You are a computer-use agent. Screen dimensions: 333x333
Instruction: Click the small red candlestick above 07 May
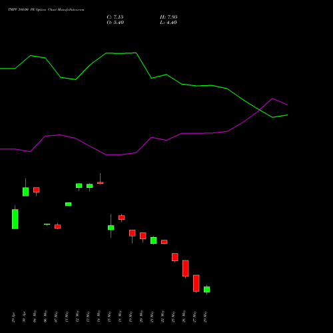(x=58, y=226)
